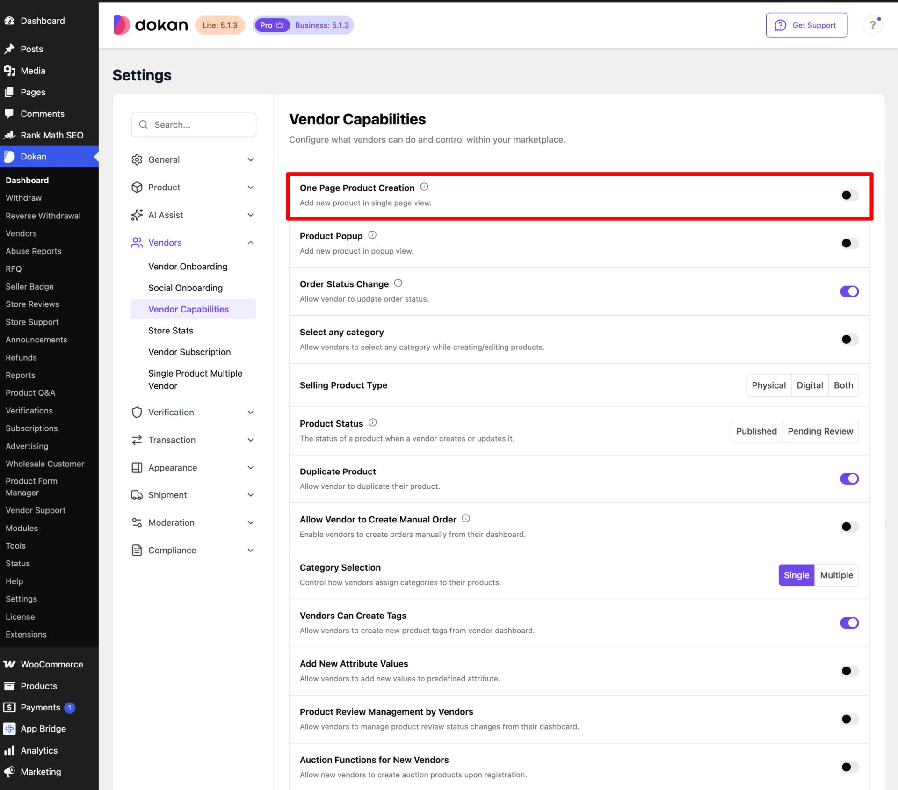The height and width of the screenshot is (790, 898).
Task: Collapse the Vendors section chevron
Action: (251, 243)
